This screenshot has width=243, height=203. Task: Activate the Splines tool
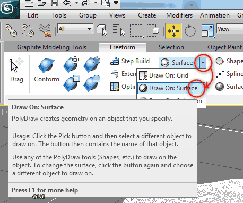[229, 74]
